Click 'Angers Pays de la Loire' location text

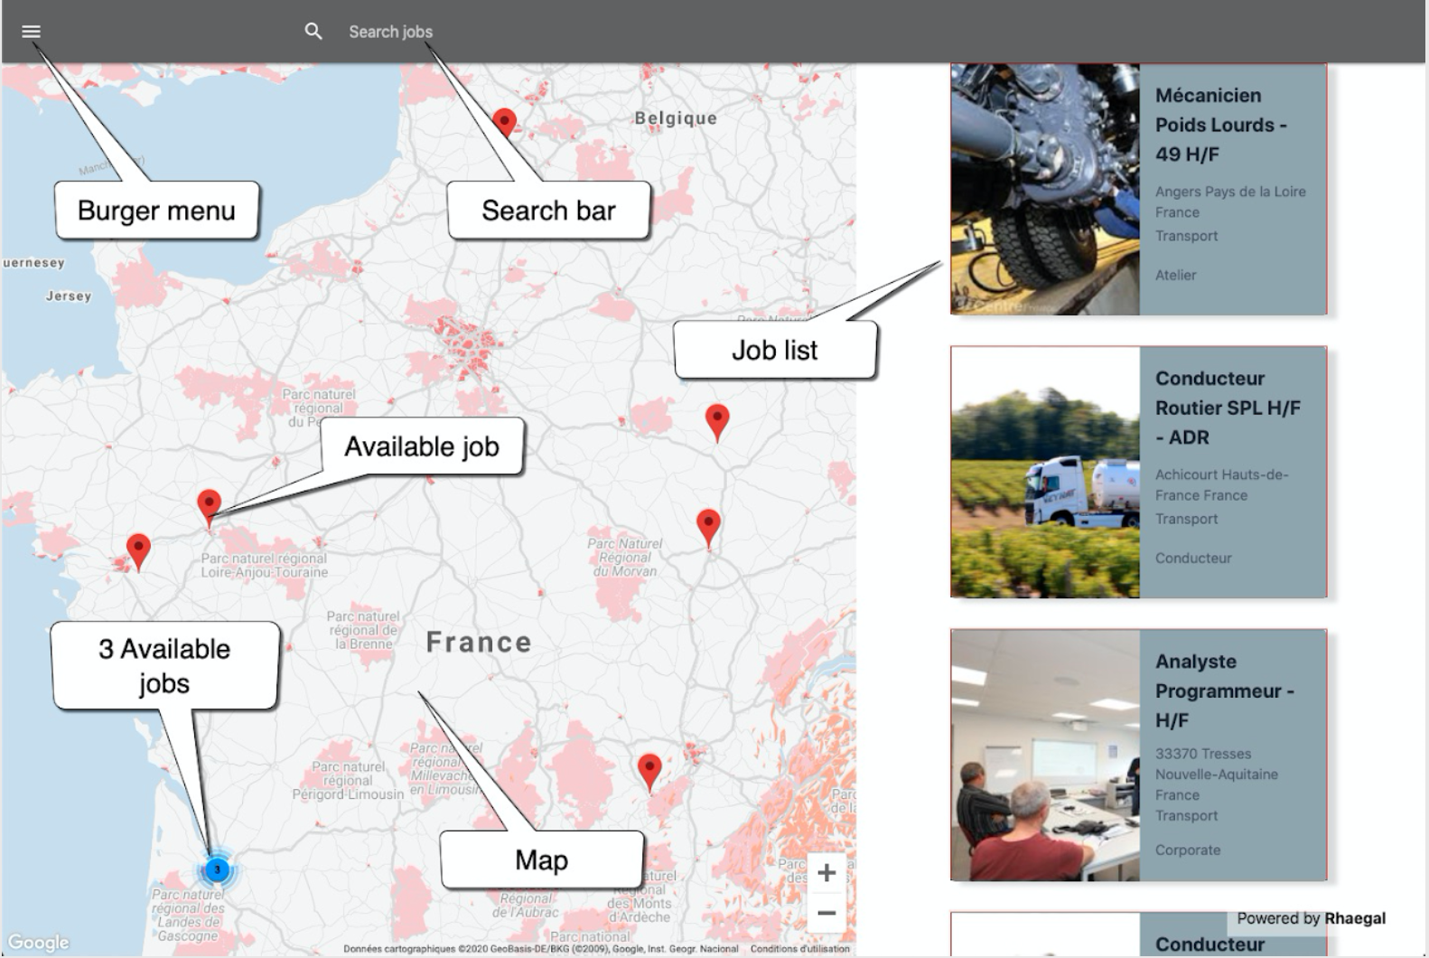coord(1230,192)
